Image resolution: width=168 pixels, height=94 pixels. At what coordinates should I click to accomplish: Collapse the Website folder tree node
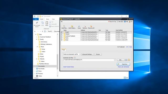[x=36, y=59]
